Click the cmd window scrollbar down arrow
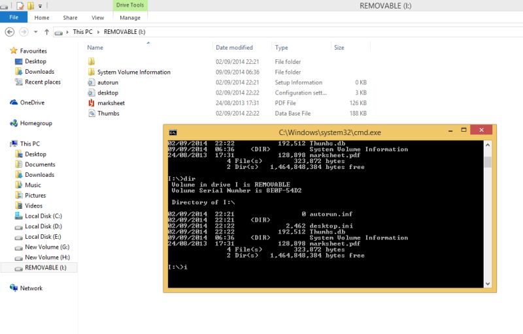This screenshot has height=334, width=523. tap(488, 284)
